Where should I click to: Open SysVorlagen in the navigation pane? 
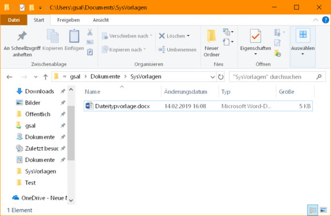[x=37, y=171]
